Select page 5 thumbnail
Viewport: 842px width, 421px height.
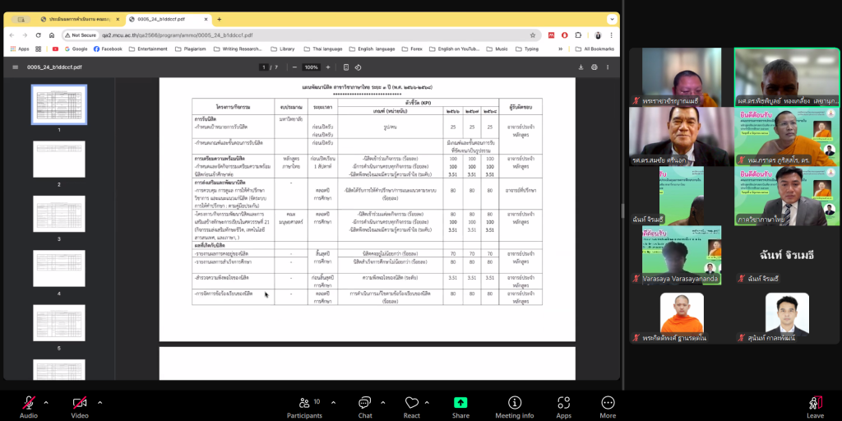59,322
